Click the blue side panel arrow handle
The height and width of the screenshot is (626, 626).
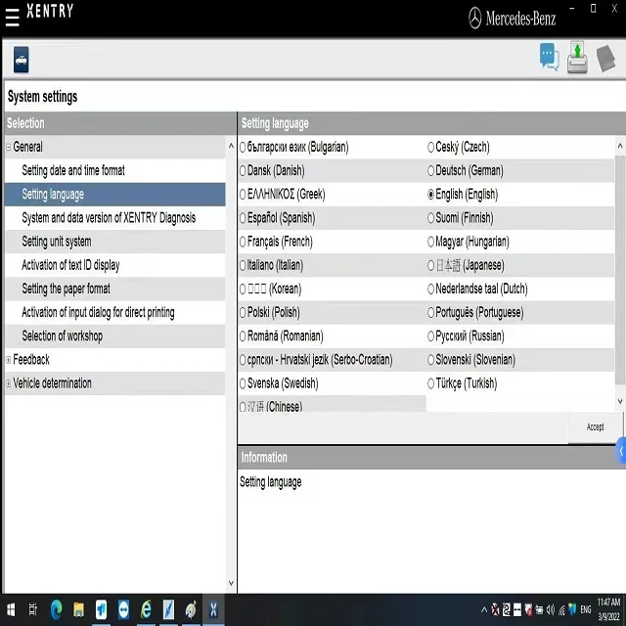tap(621, 451)
